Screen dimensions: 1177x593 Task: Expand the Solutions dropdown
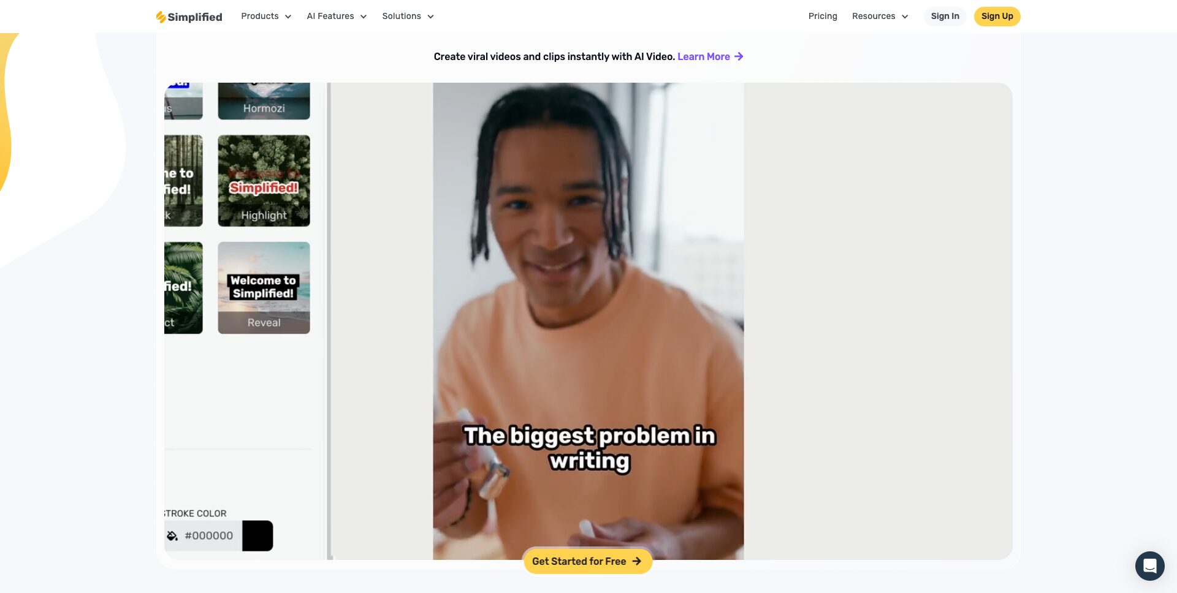click(x=408, y=17)
